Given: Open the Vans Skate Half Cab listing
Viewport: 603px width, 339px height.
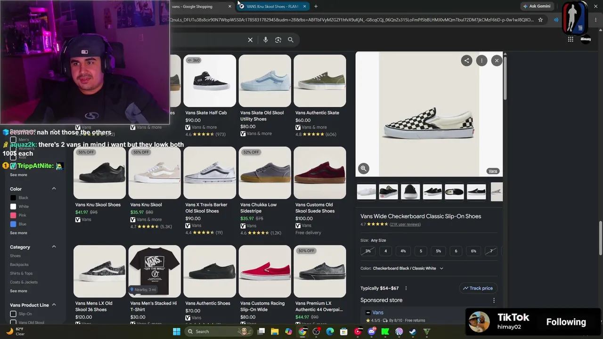Looking at the screenshot, I should tap(210, 96).
